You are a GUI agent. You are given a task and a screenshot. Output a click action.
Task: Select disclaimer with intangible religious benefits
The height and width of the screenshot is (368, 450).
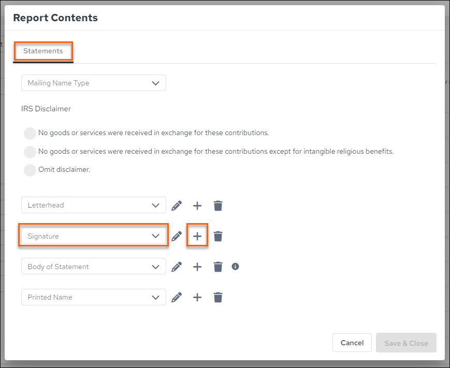click(x=30, y=152)
